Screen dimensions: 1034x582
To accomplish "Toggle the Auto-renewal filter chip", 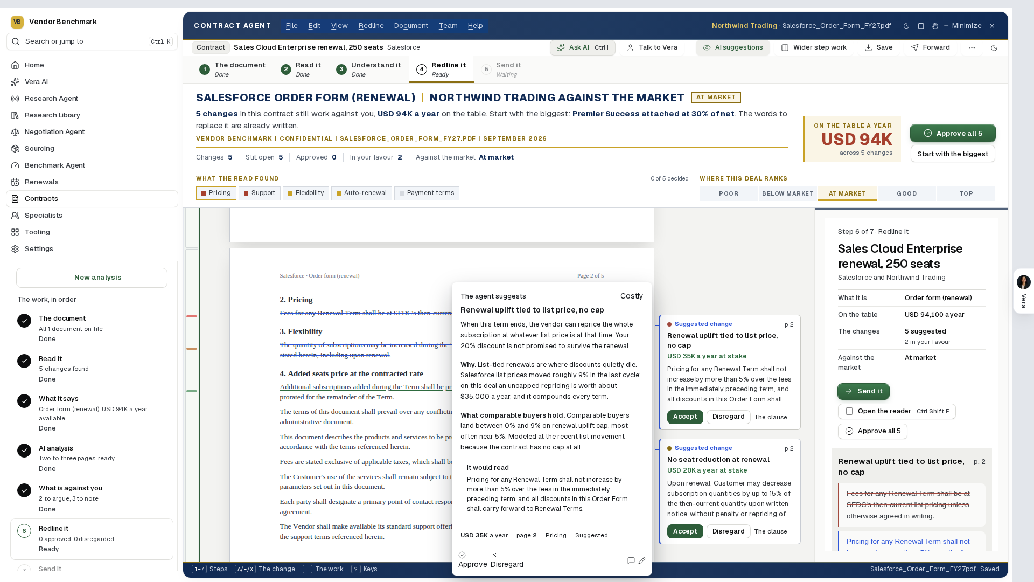I will tap(360, 193).
